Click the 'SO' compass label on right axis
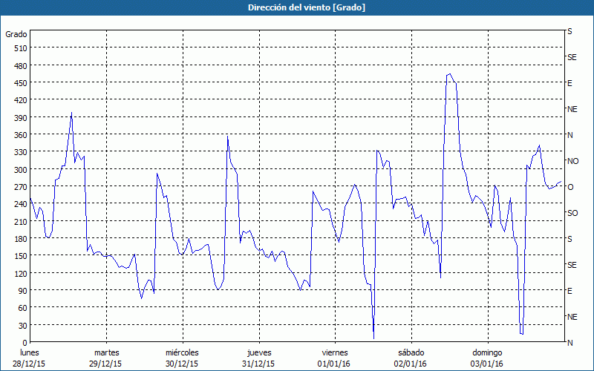Viewport: 594px width, 371px height. point(572,213)
